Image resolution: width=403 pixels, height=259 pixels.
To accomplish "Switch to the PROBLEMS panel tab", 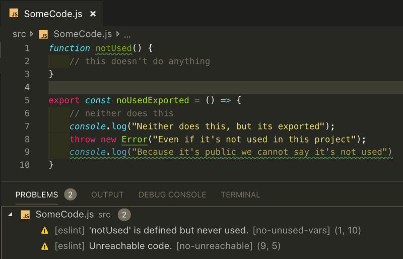I will tap(37, 195).
